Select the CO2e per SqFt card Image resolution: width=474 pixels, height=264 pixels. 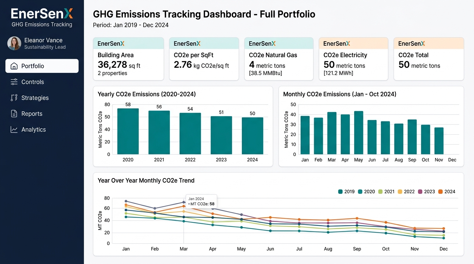204,59
